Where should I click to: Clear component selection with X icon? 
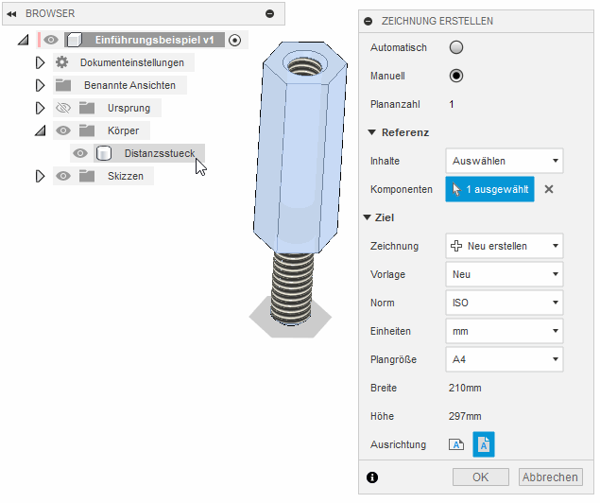[x=549, y=189]
